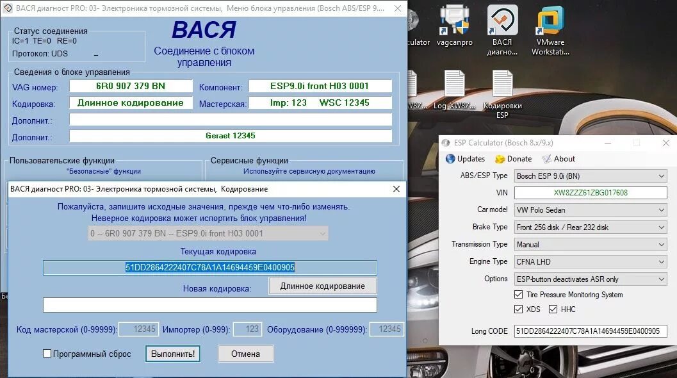This screenshot has height=378, width=677.
Task: Click the Long CODE field
Action: point(591,331)
